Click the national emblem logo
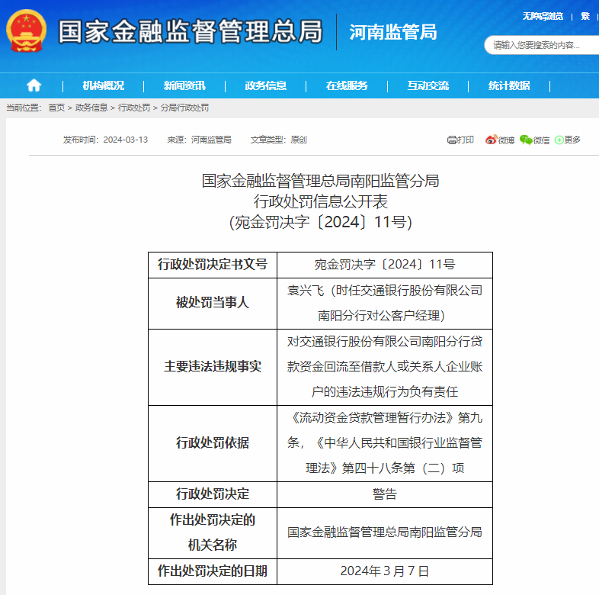This screenshot has width=599, height=595. [27, 31]
